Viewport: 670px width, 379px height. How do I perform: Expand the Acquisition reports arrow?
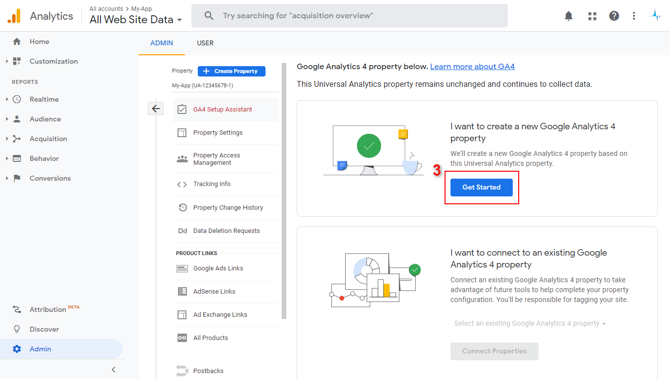coord(7,139)
